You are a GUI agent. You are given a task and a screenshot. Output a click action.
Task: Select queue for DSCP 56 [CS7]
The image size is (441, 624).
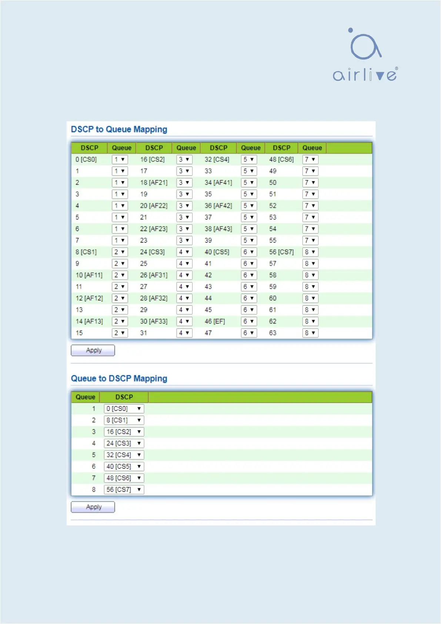click(310, 252)
